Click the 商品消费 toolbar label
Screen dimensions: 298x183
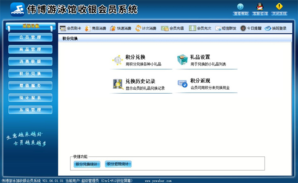click(x=99, y=28)
